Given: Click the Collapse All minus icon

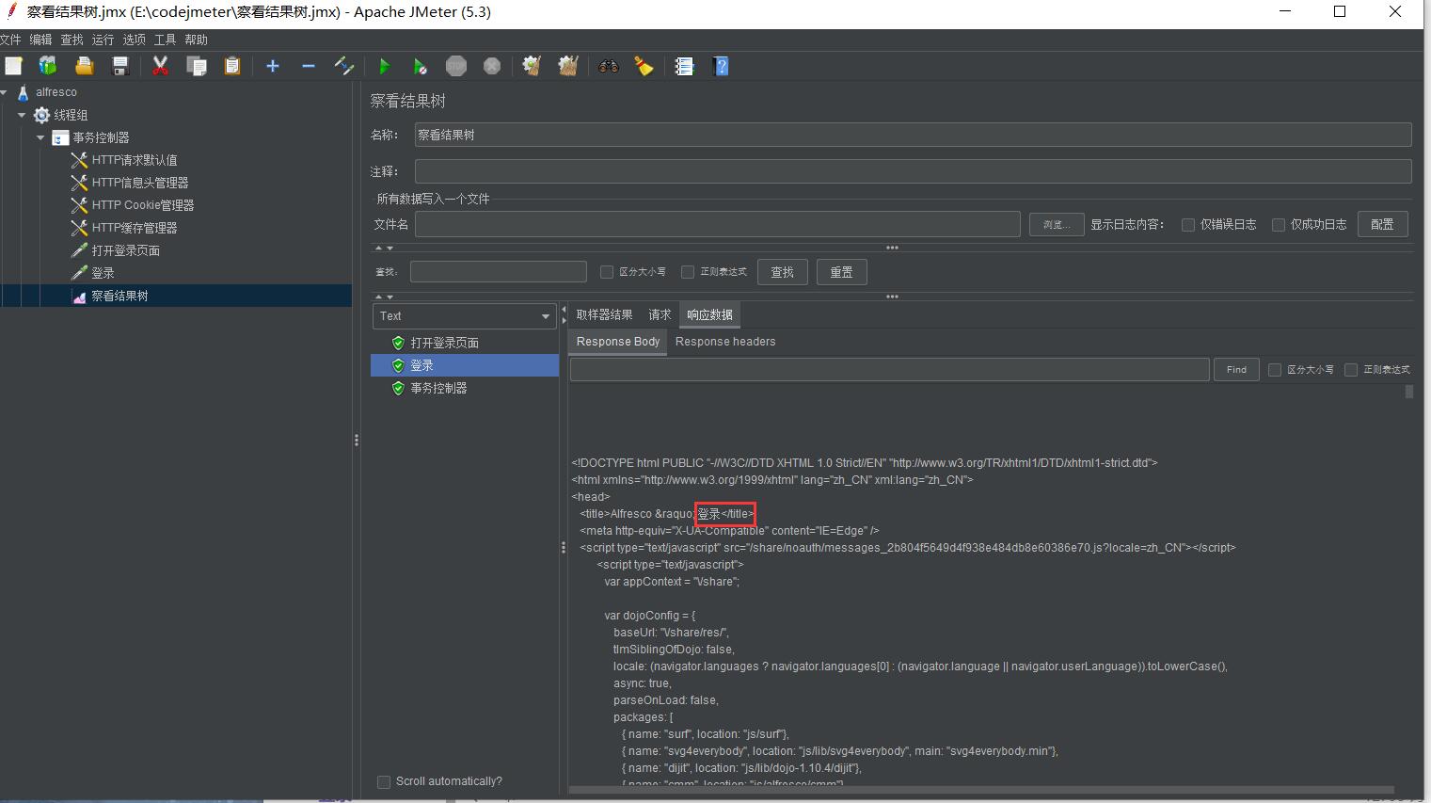Looking at the screenshot, I should point(309,66).
